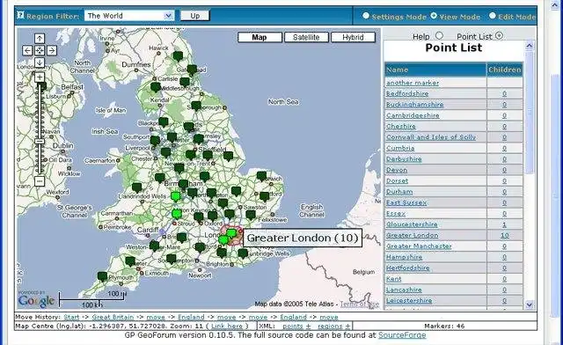Open Cornwall and Isles of Scilly
This screenshot has height=345, width=563.
[x=431, y=137]
